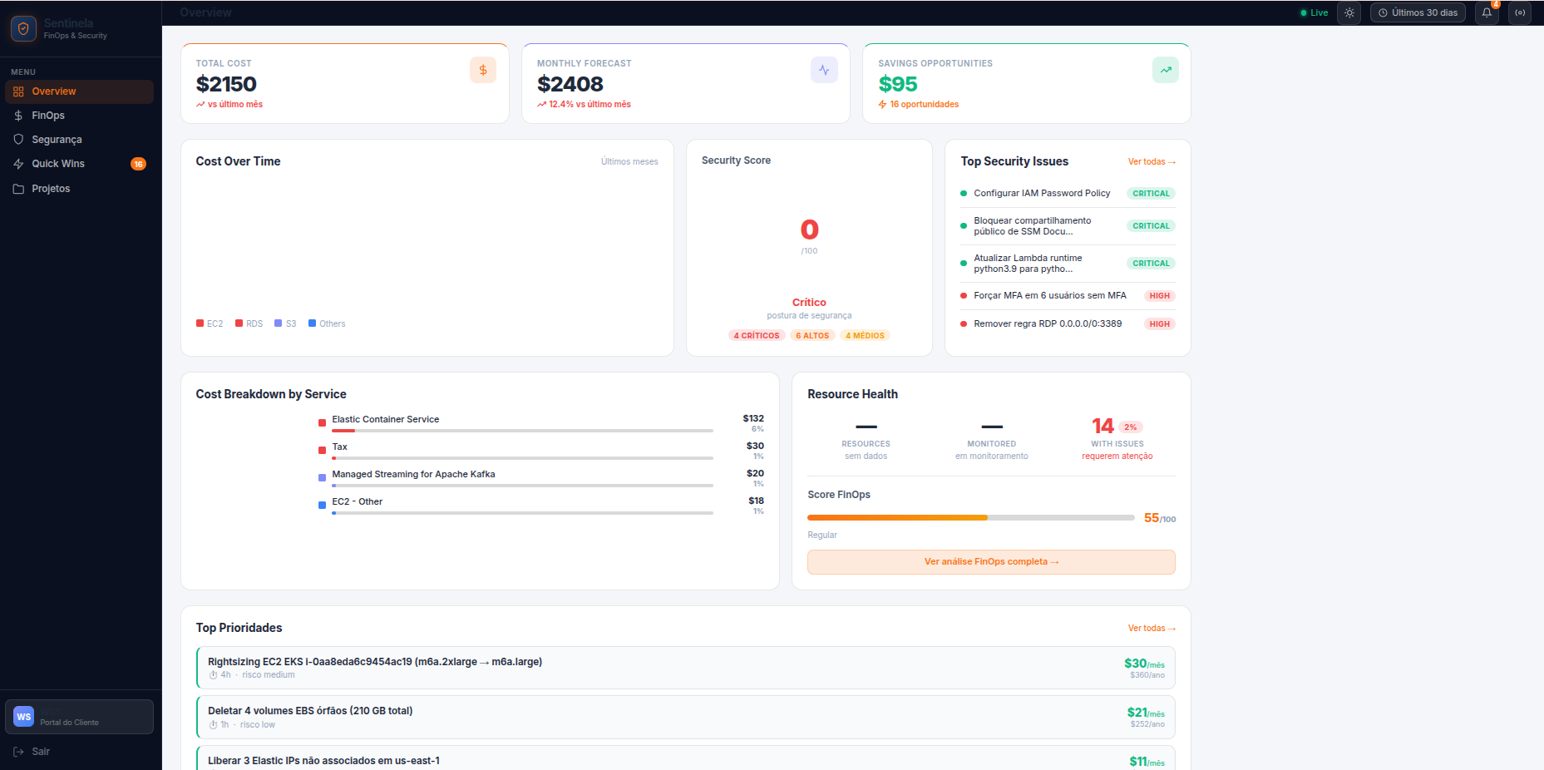Click the 4 MÉDIOS badge

click(865, 336)
